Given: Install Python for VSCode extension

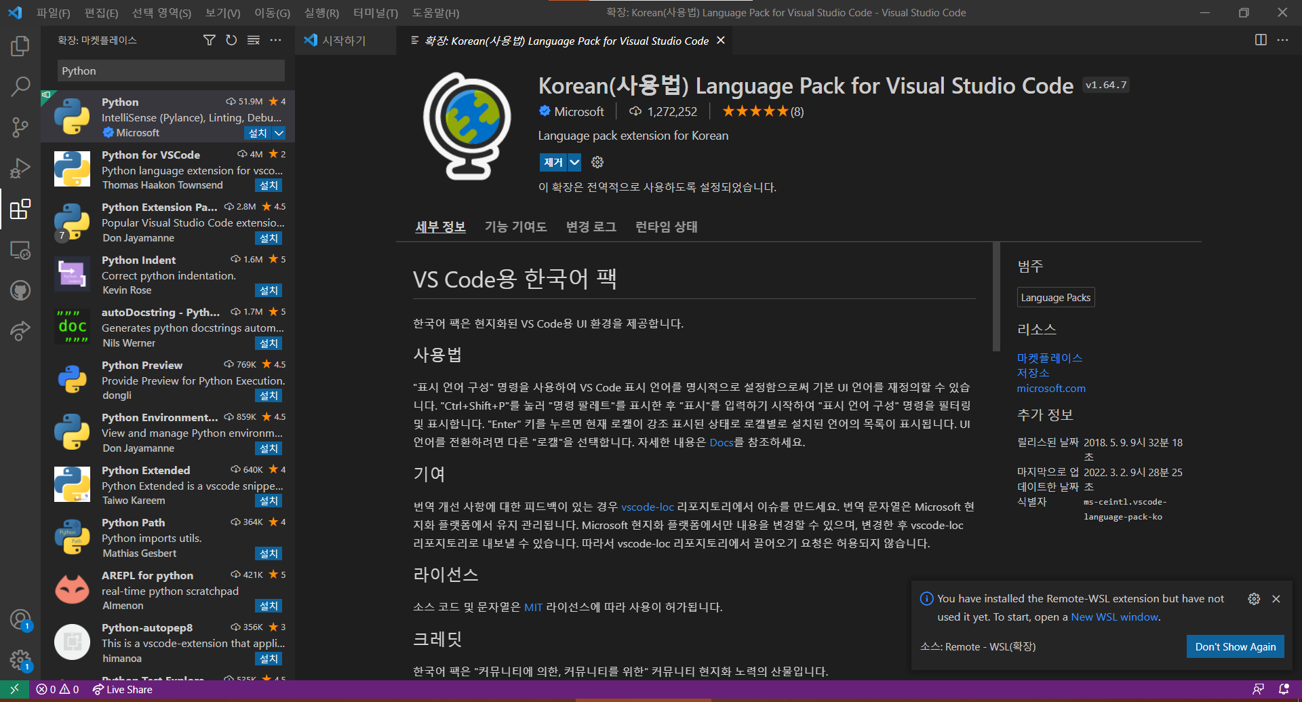Looking at the screenshot, I should coord(269,186).
